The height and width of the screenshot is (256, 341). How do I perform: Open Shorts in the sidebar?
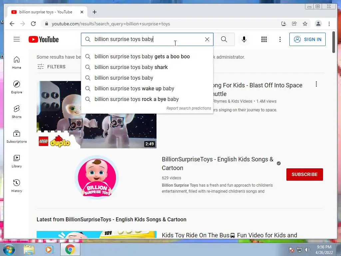17,112
